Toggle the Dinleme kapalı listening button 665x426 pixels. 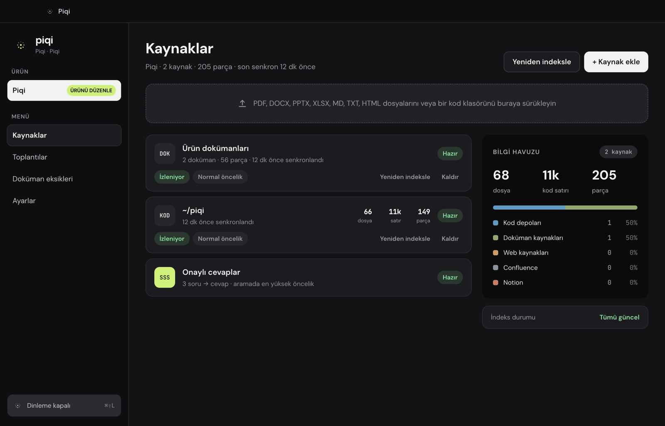pos(64,406)
